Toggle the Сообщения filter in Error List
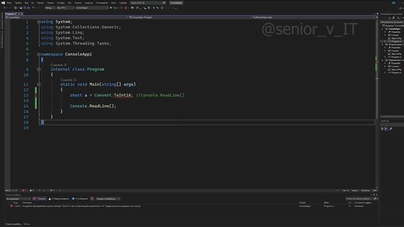404x227 pixels. point(80,199)
